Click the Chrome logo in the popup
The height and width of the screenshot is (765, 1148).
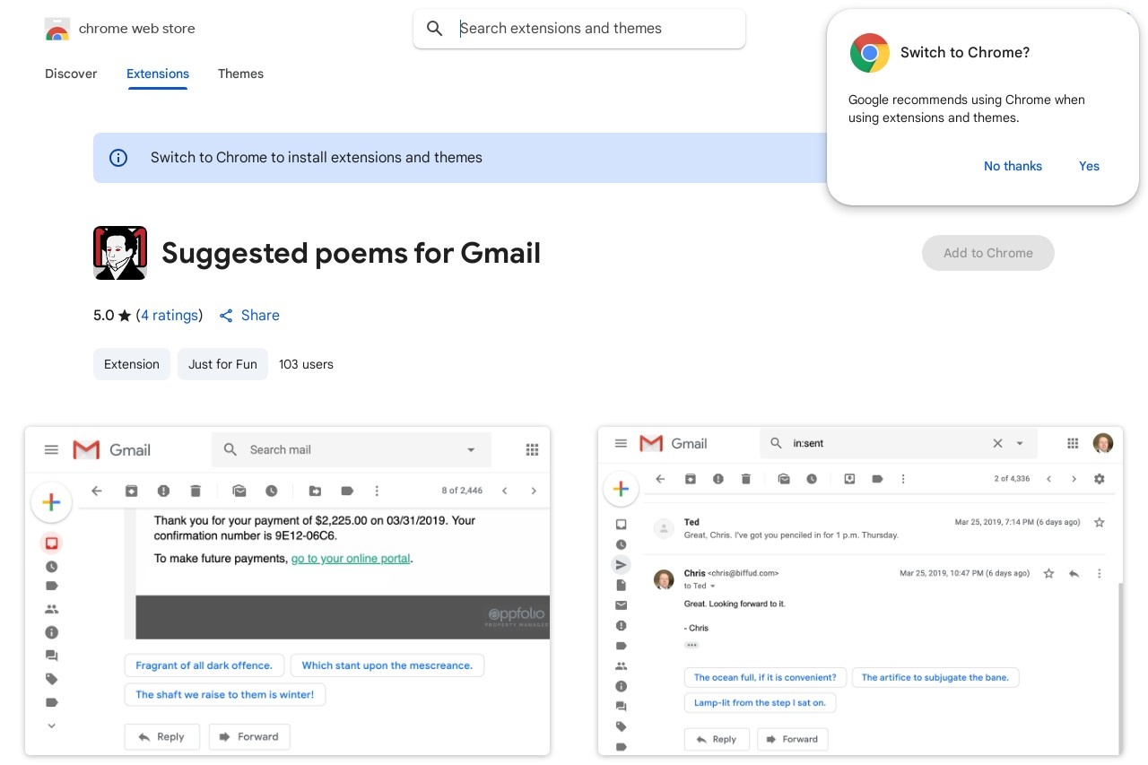870,53
